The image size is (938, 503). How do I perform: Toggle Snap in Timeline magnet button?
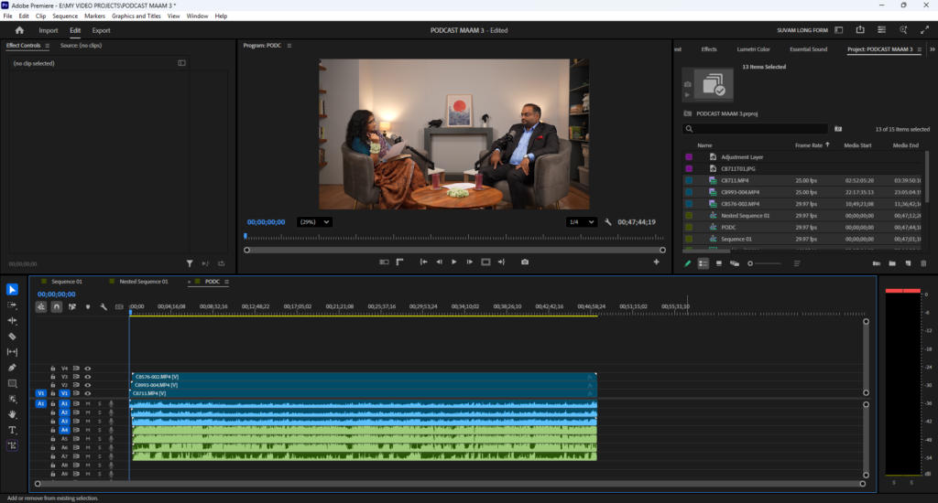pyautogui.click(x=56, y=306)
